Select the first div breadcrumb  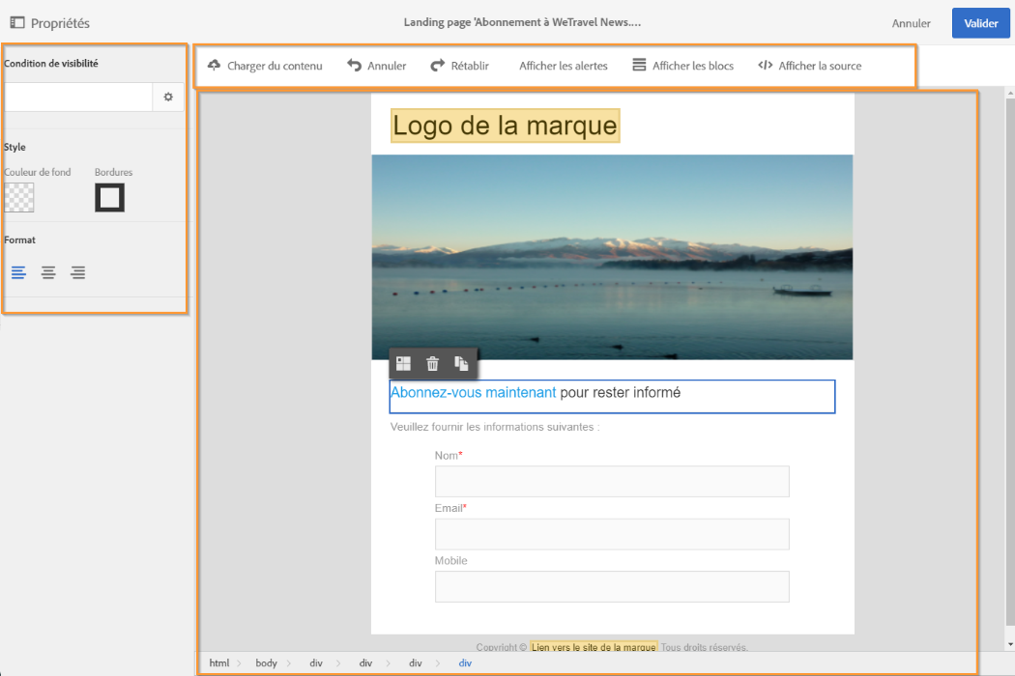coord(316,663)
